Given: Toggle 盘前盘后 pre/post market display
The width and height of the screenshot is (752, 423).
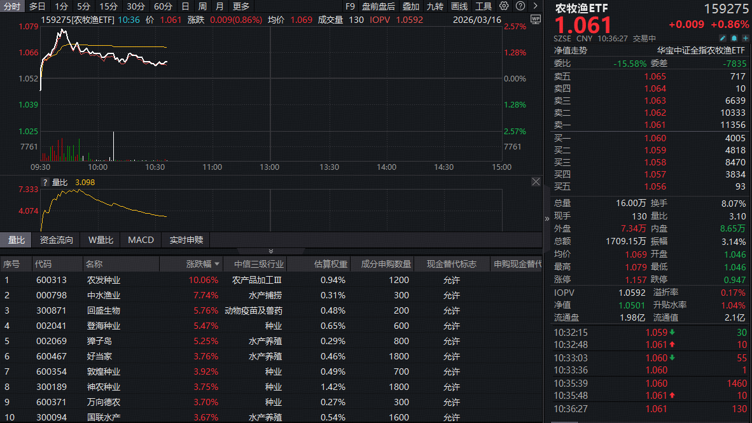Looking at the screenshot, I should 379,6.
